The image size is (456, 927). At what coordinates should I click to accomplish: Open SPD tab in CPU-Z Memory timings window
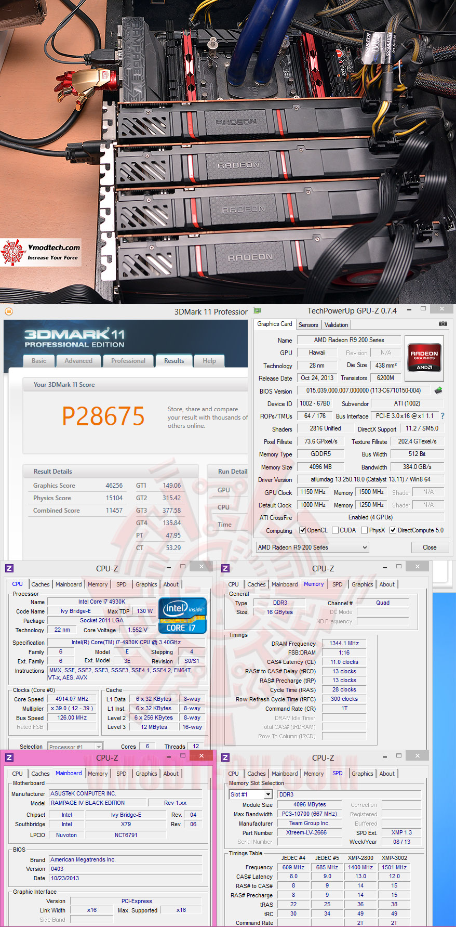click(338, 584)
